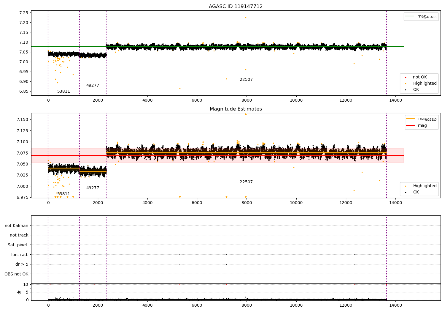Click the 'not track' row label
The image size is (445, 312).
(x=19, y=235)
